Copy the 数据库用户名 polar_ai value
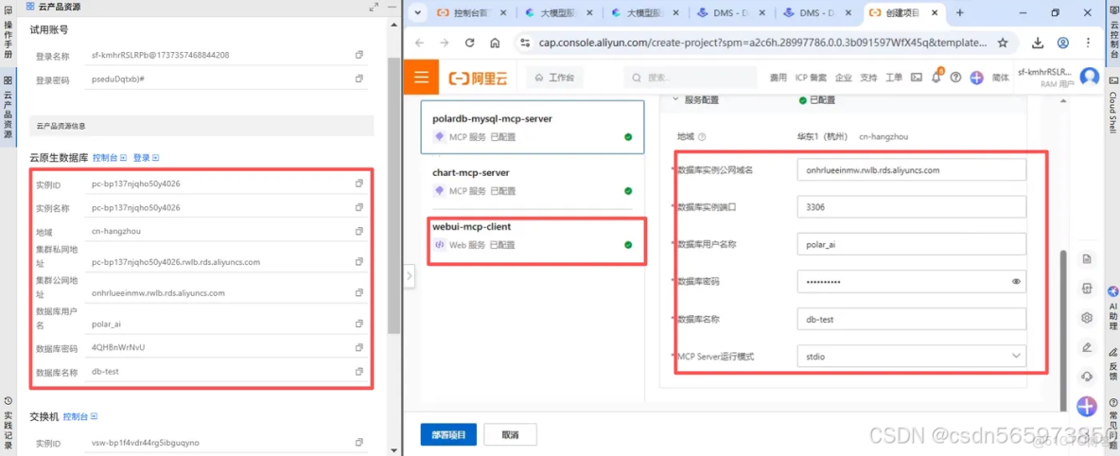 click(359, 323)
